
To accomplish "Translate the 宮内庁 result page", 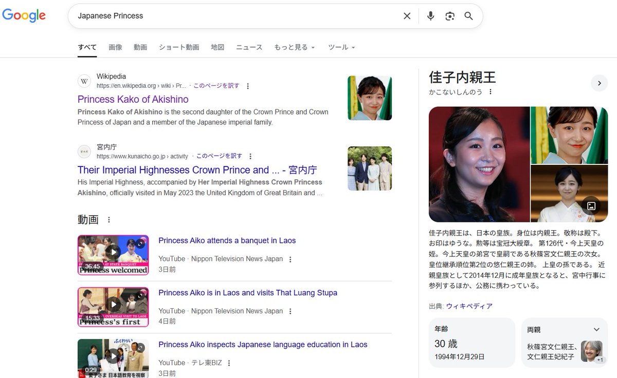I will click(x=219, y=156).
